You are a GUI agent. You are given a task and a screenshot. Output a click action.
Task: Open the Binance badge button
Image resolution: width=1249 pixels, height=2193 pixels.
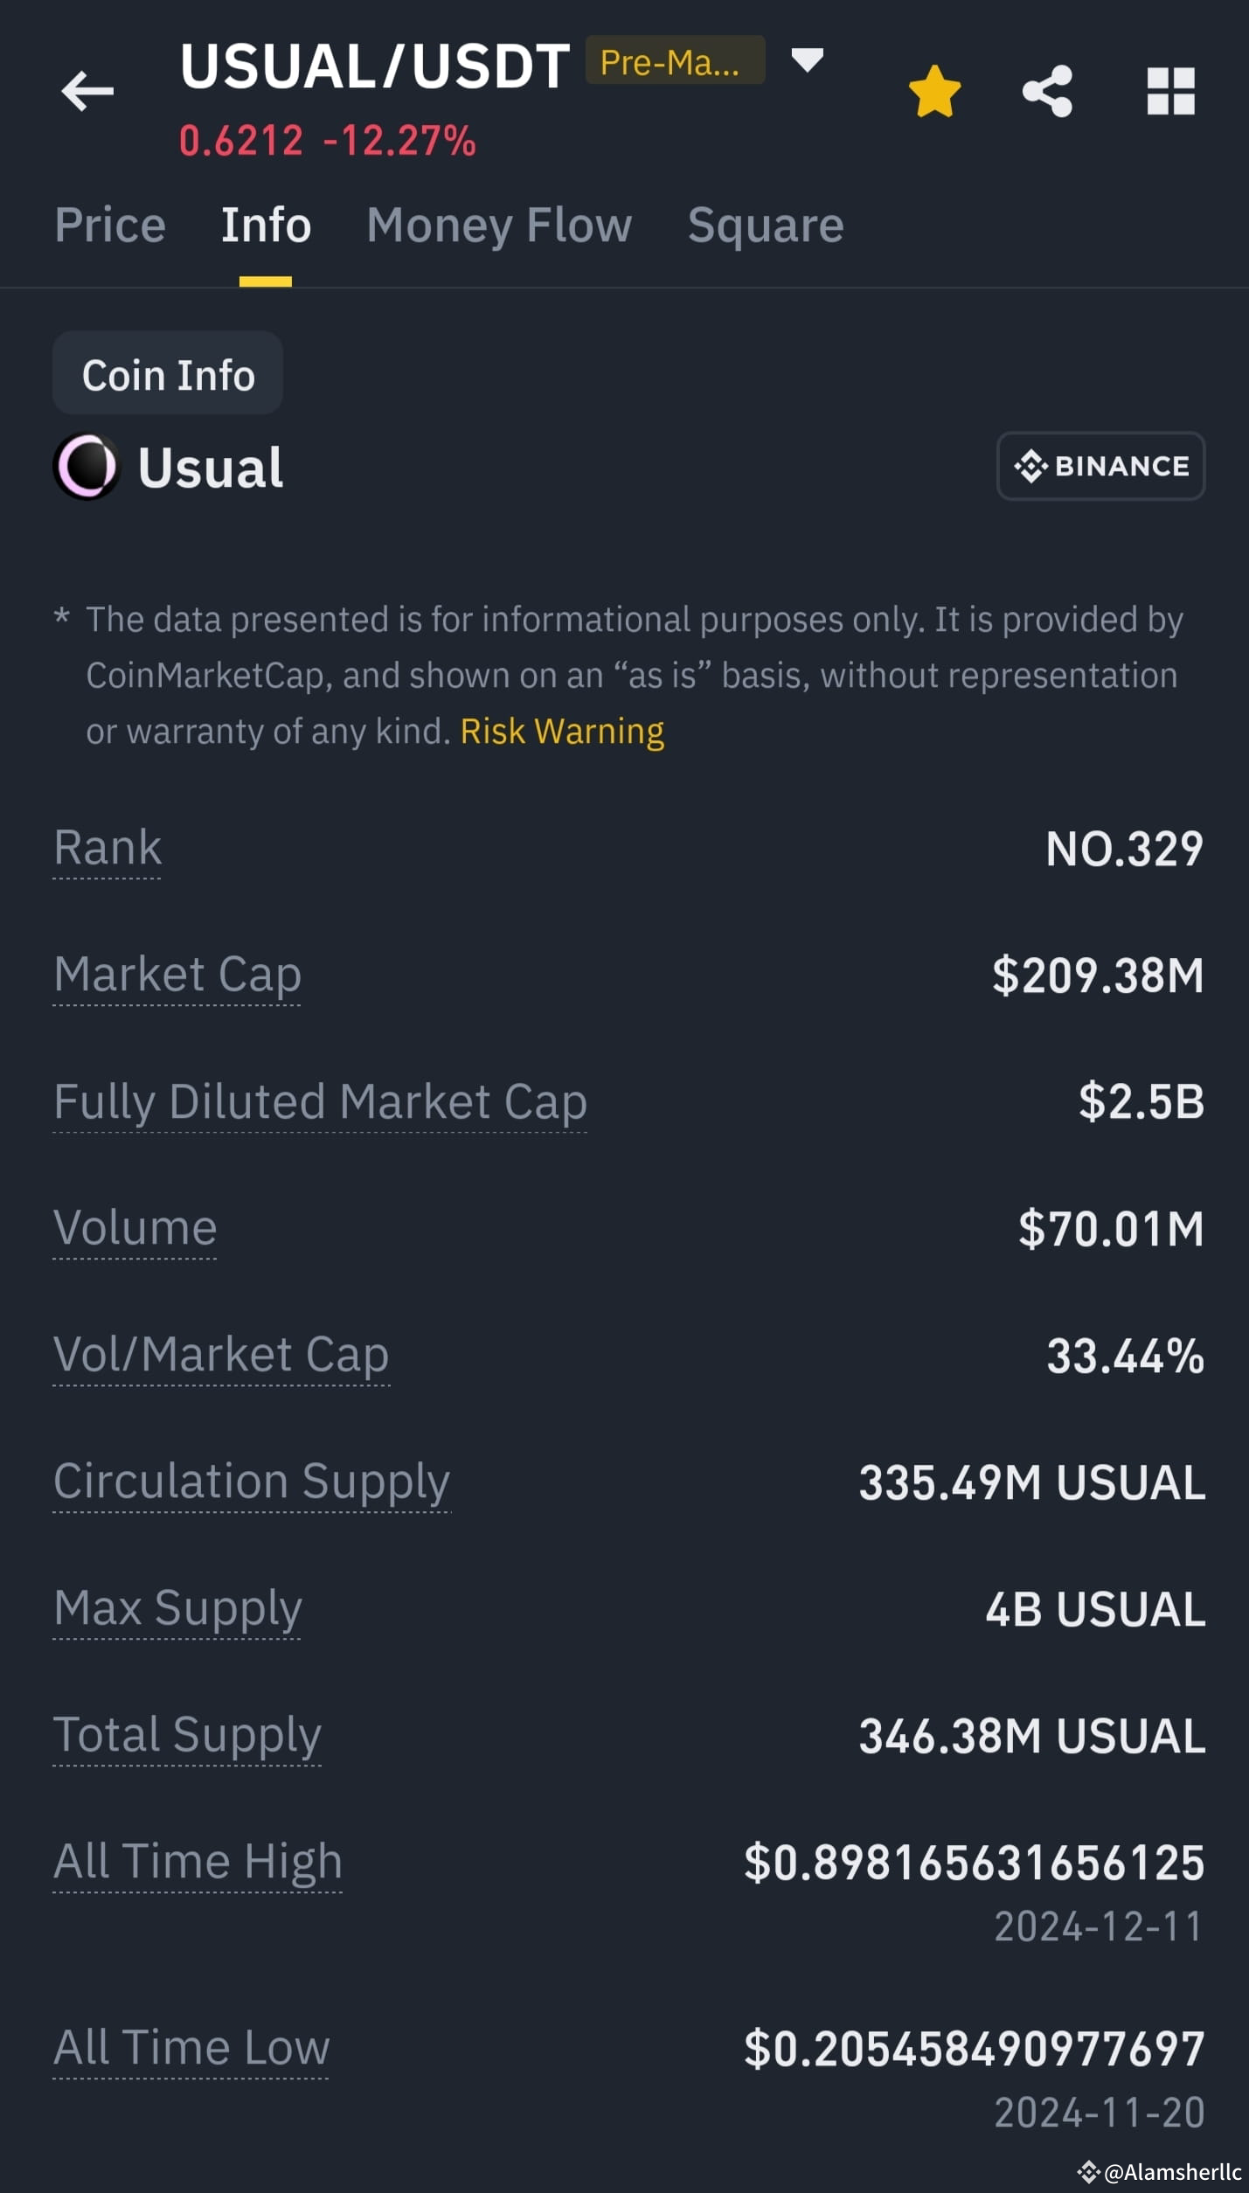1100,466
